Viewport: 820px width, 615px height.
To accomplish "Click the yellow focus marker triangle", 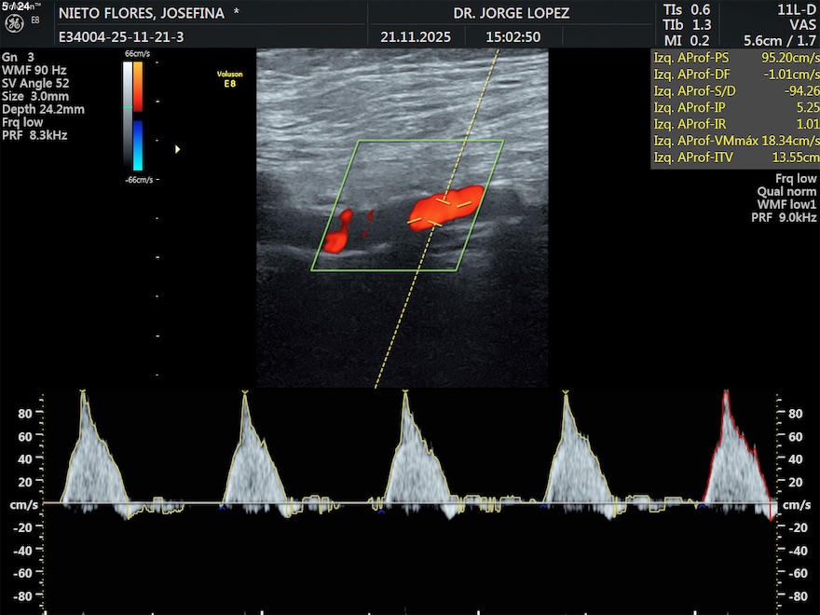I will 178,148.
